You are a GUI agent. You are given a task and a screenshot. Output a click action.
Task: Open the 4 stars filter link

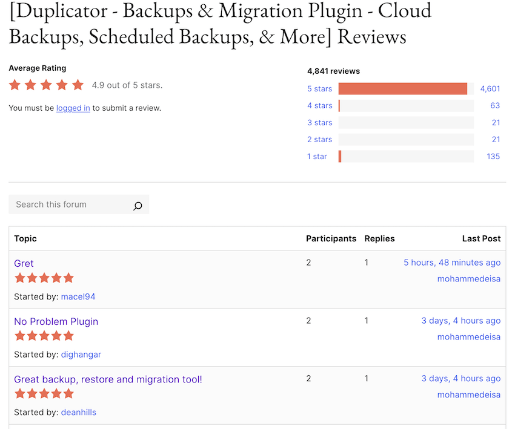coord(320,105)
